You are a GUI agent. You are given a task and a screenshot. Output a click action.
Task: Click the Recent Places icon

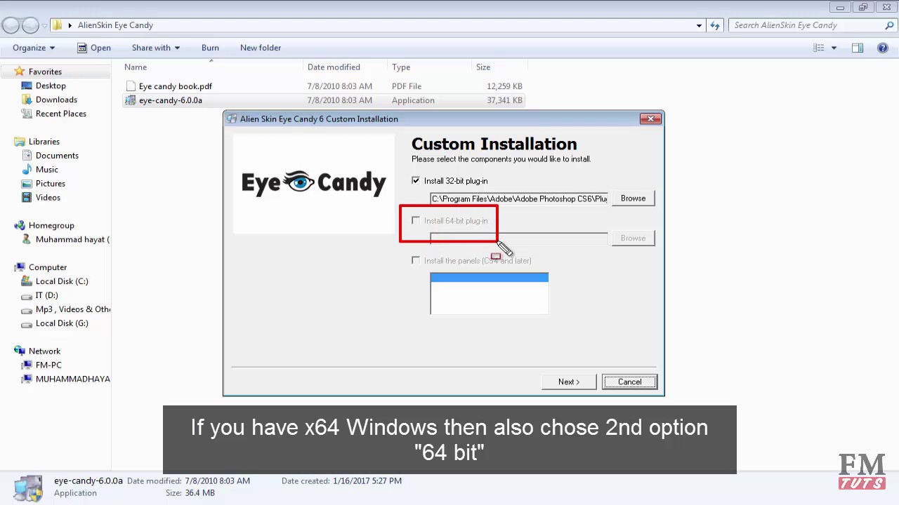[x=27, y=114]
